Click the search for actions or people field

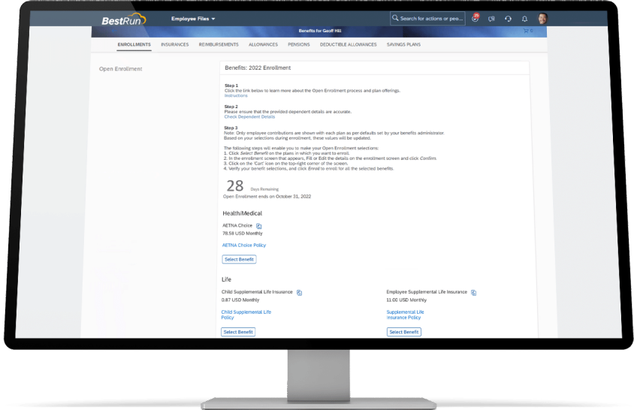point(427,19)
